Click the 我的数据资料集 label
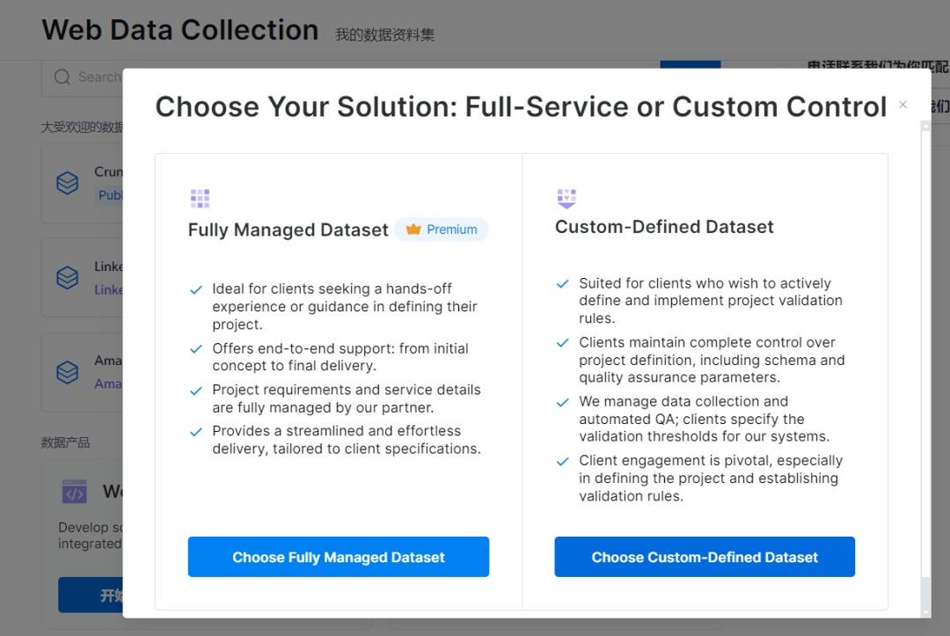 [384, 34]
